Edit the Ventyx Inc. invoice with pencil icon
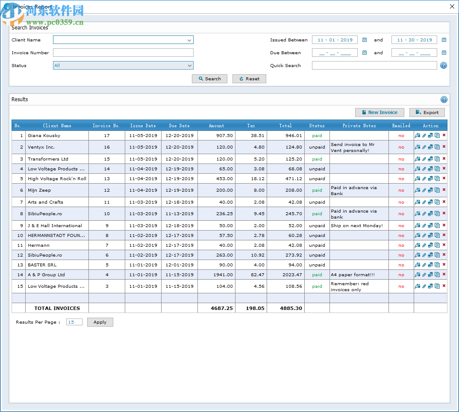This screenshot has width=459, height=412. click(424, 147)
